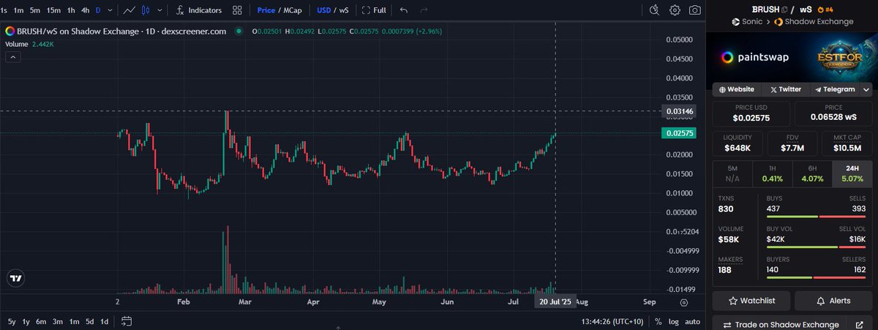Take a chart snapshot with camera icon
This screenshot has height=330, width=878.
[x=694, y=10]
